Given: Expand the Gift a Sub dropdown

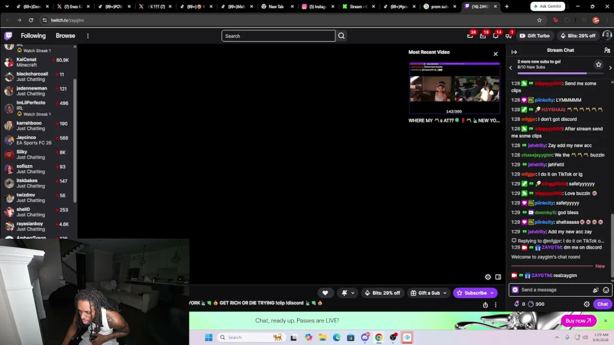Looking at the screenshot, I should pyautogui.click(x=445, y=293).
